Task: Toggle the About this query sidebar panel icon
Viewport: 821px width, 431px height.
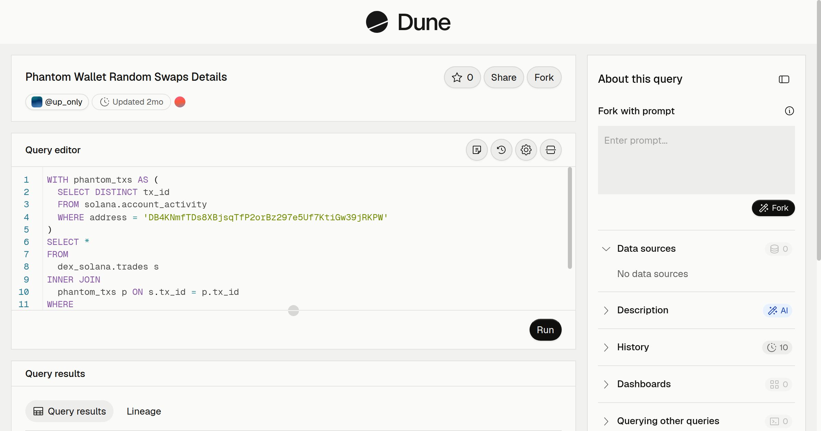Action: (x=784, y=79)
